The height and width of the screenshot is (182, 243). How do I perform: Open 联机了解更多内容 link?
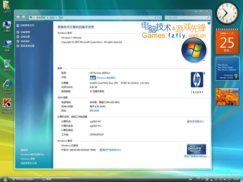197,156
